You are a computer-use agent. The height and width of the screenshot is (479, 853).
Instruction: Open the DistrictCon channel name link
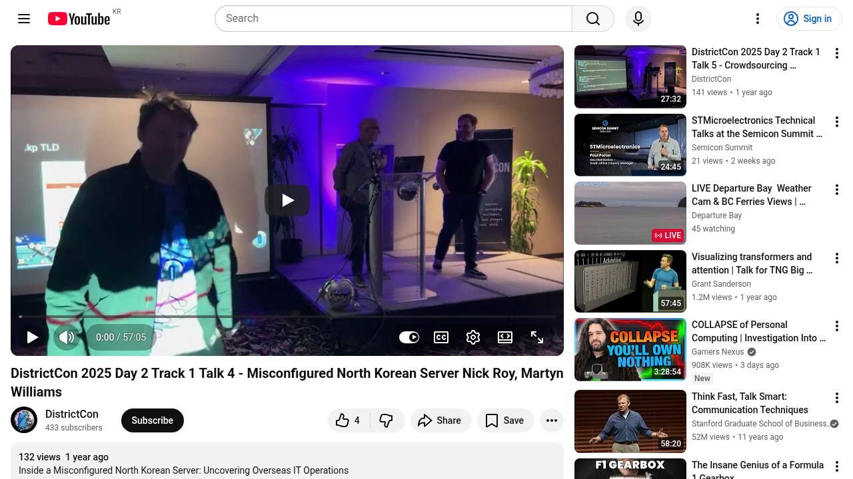pos(72,414)
